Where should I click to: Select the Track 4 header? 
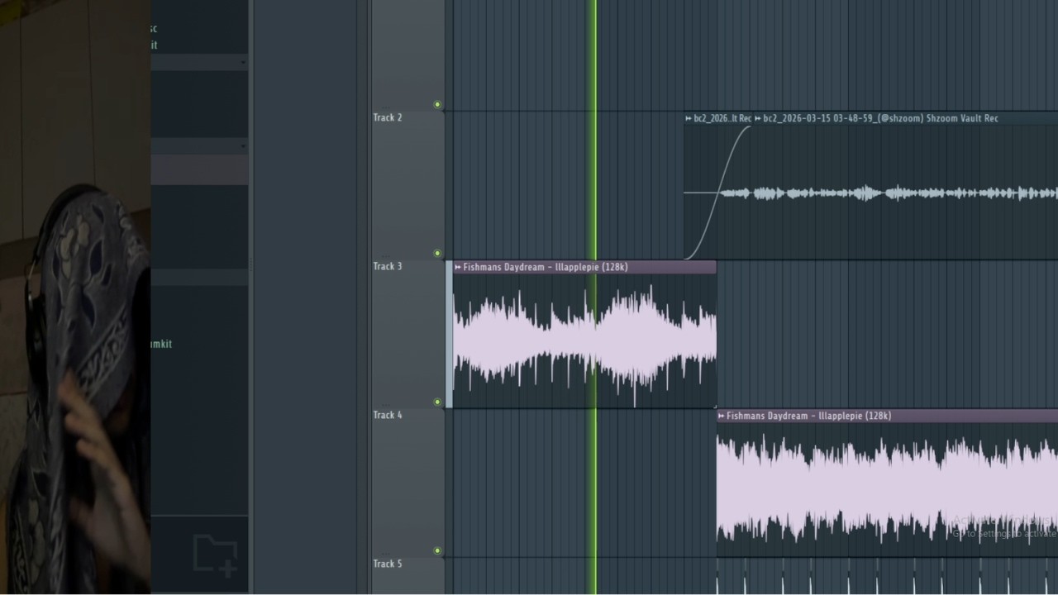[x=408, y=483]
